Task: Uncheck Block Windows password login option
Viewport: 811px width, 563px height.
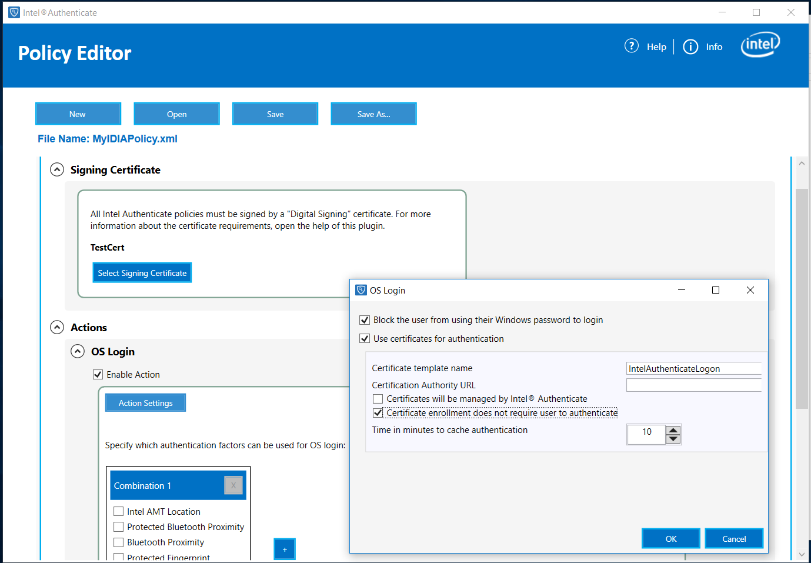Action: tap(365, 320)
